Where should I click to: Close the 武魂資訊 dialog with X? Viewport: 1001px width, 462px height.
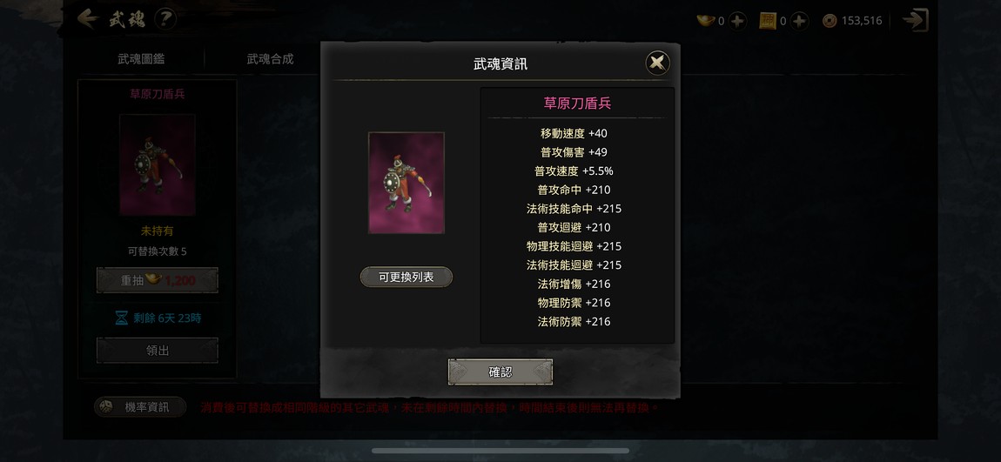pos(657,64)
